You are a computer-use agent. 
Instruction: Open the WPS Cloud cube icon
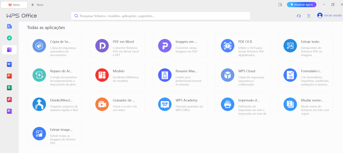tap(228, 75)
